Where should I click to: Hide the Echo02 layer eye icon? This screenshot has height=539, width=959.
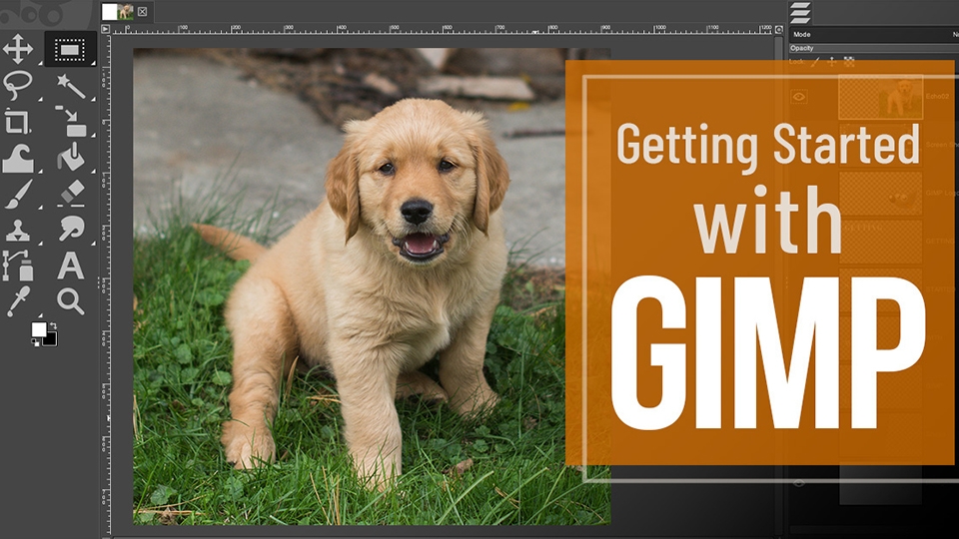(799, 97)
